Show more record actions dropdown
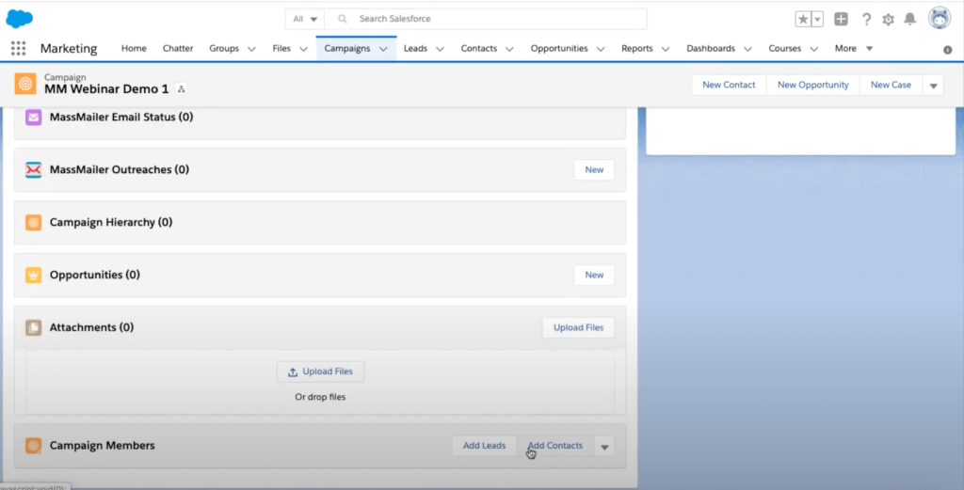The image size is (964, 490). 933,86
